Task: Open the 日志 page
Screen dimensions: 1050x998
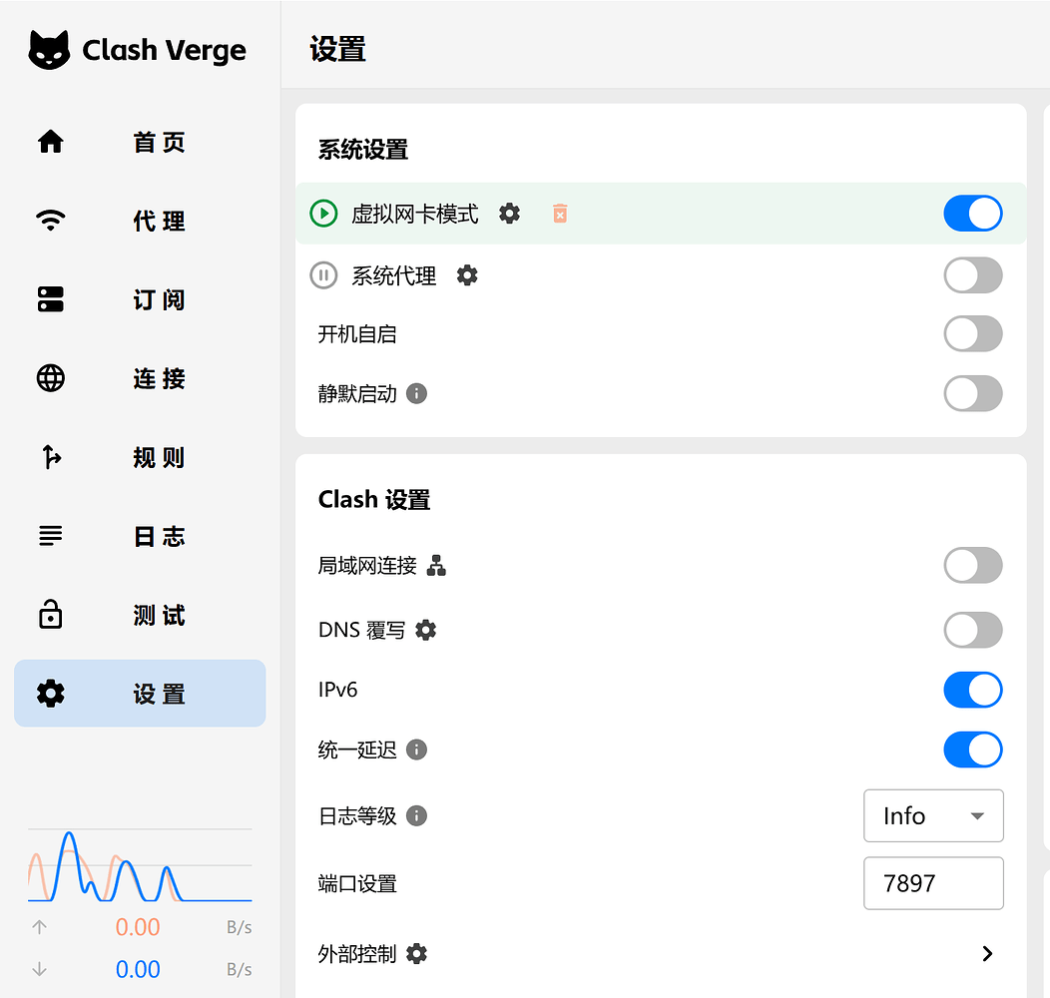Action: pos(140,536)
